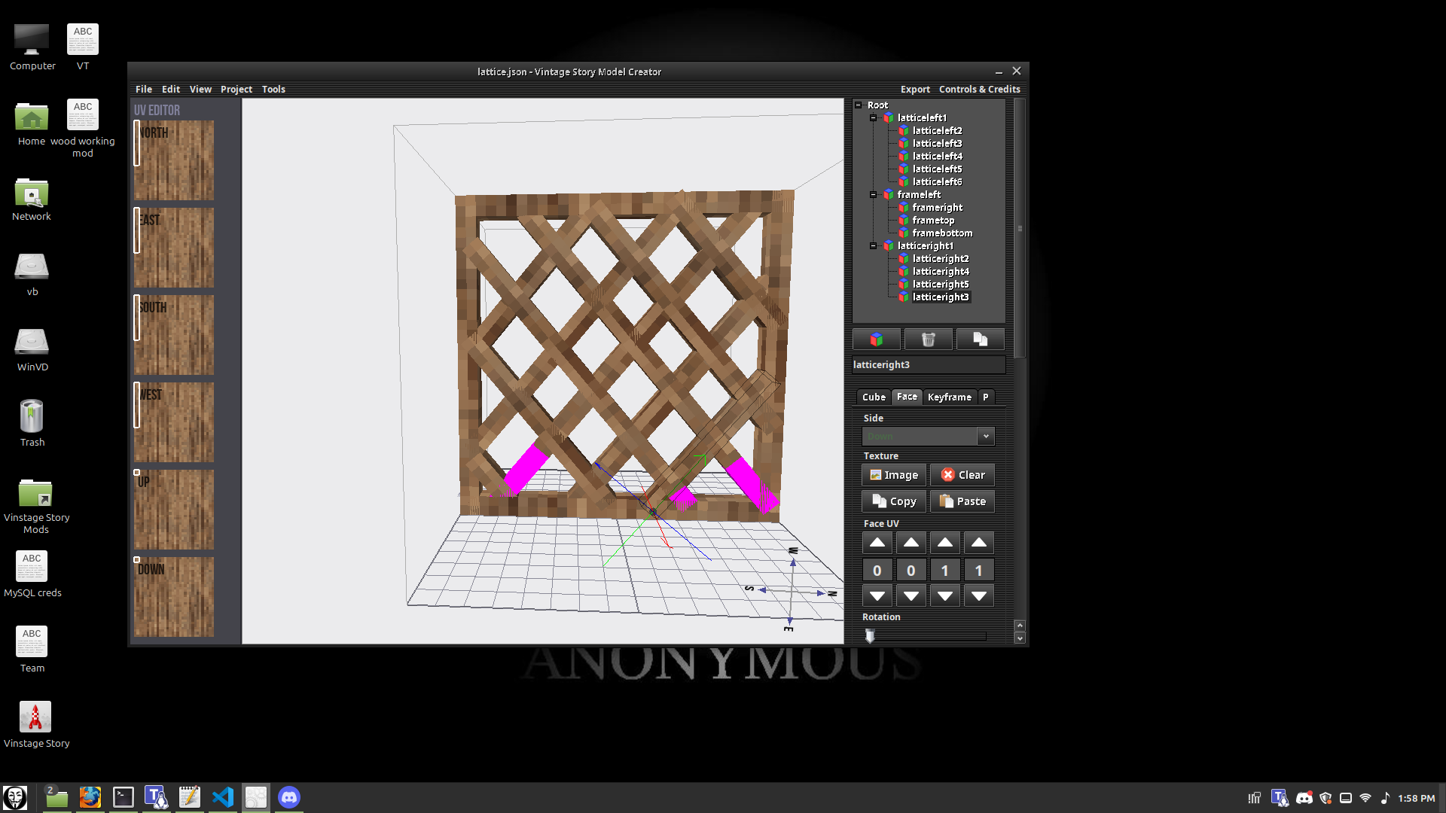Click the Image texture button
Viewport: 1446px width, 813px height.
[894, 475]
